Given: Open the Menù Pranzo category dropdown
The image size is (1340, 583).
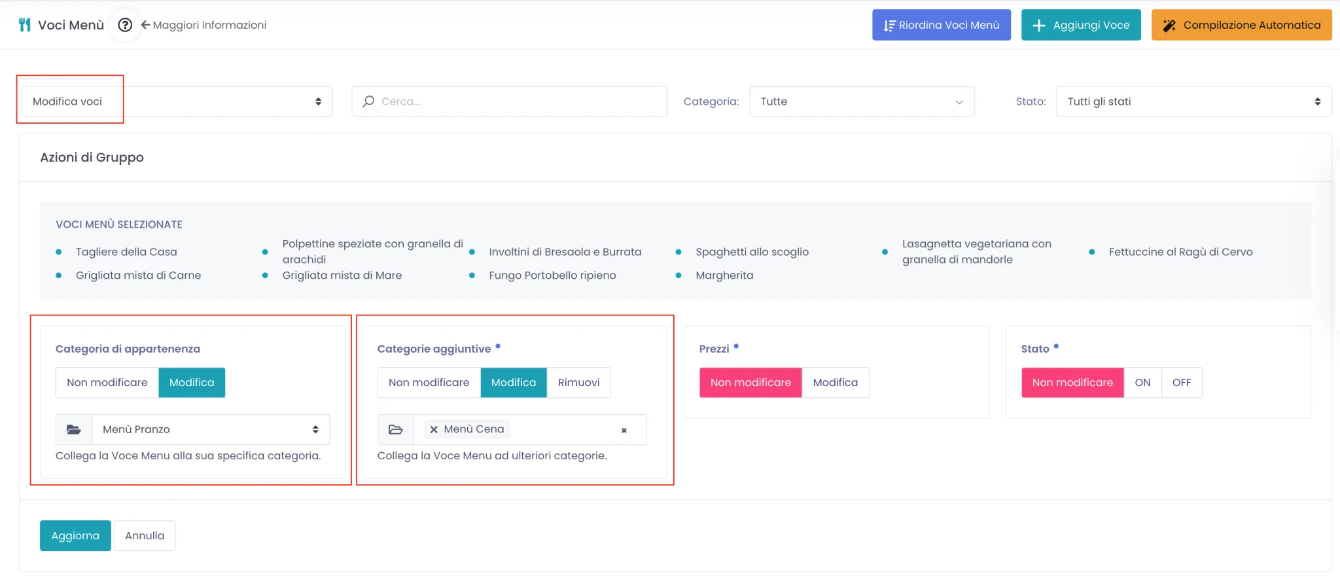Looking at the screenshot, I should tap(211, 429).
